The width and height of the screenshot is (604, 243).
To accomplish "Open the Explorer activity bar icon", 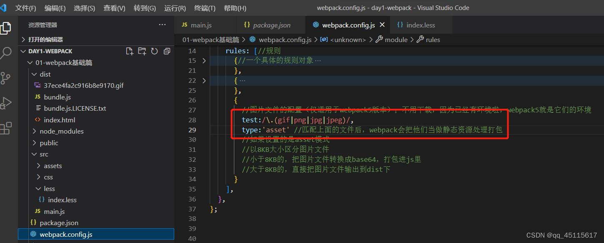I will (5, 28).
